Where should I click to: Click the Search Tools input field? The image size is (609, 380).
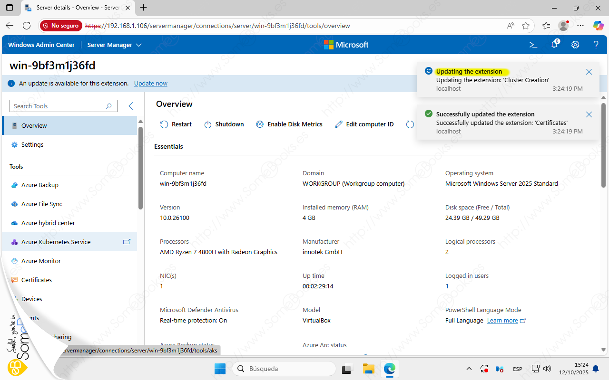pos(58,106)
